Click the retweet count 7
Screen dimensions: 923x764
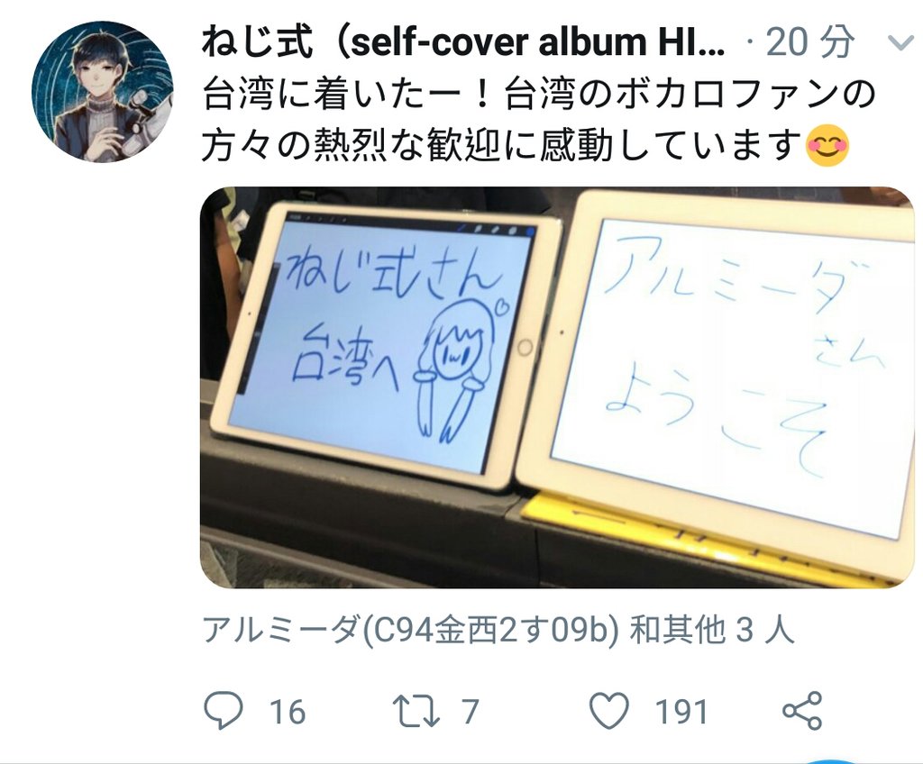[x=469, y=711]
